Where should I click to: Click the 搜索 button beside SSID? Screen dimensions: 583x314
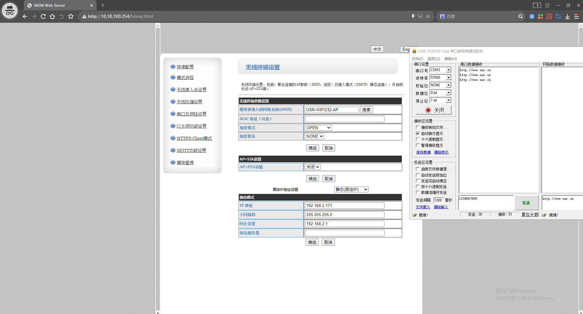pos(366,110)
